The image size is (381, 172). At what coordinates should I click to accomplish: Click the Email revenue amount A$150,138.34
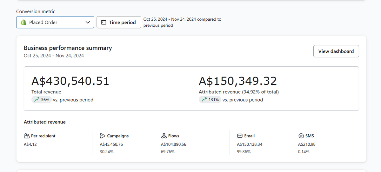pyautogui.click(x=250, y=144)
